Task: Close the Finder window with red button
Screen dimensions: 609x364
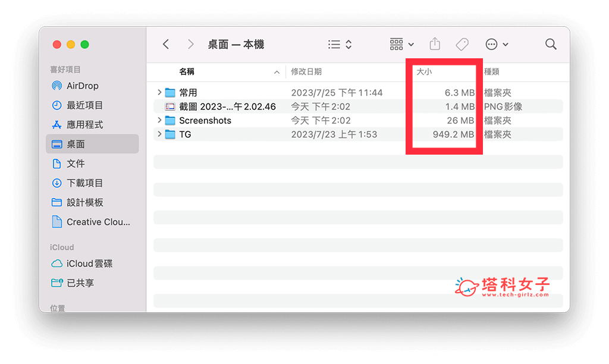Action: [x=56, y=44]
